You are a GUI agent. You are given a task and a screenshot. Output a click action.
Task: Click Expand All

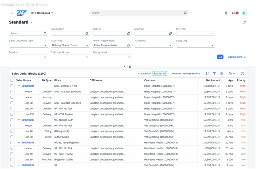point(160,73)
